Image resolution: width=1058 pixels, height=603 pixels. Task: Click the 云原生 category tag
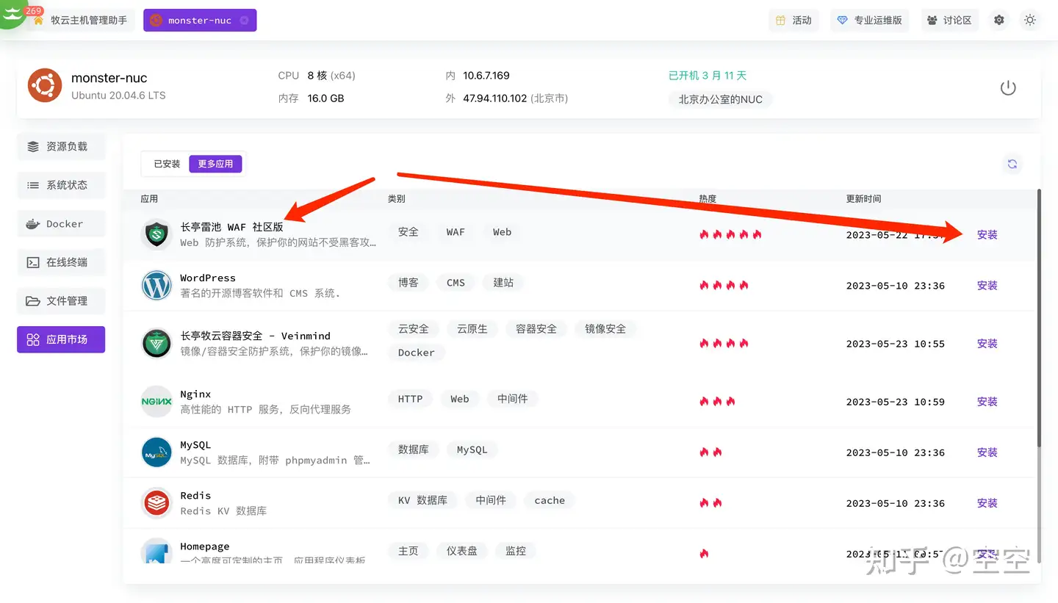click(x=472, y=329)
